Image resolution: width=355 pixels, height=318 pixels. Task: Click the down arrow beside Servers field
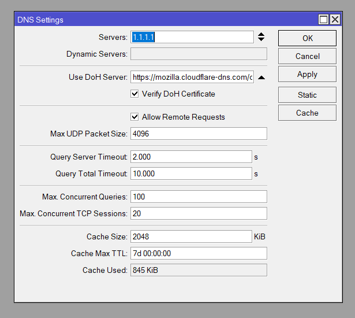tap(261, 40)
